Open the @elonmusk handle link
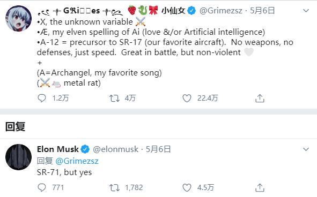Image resolution: width=317 pixels, height=197 pixels. tap(116, 149)
